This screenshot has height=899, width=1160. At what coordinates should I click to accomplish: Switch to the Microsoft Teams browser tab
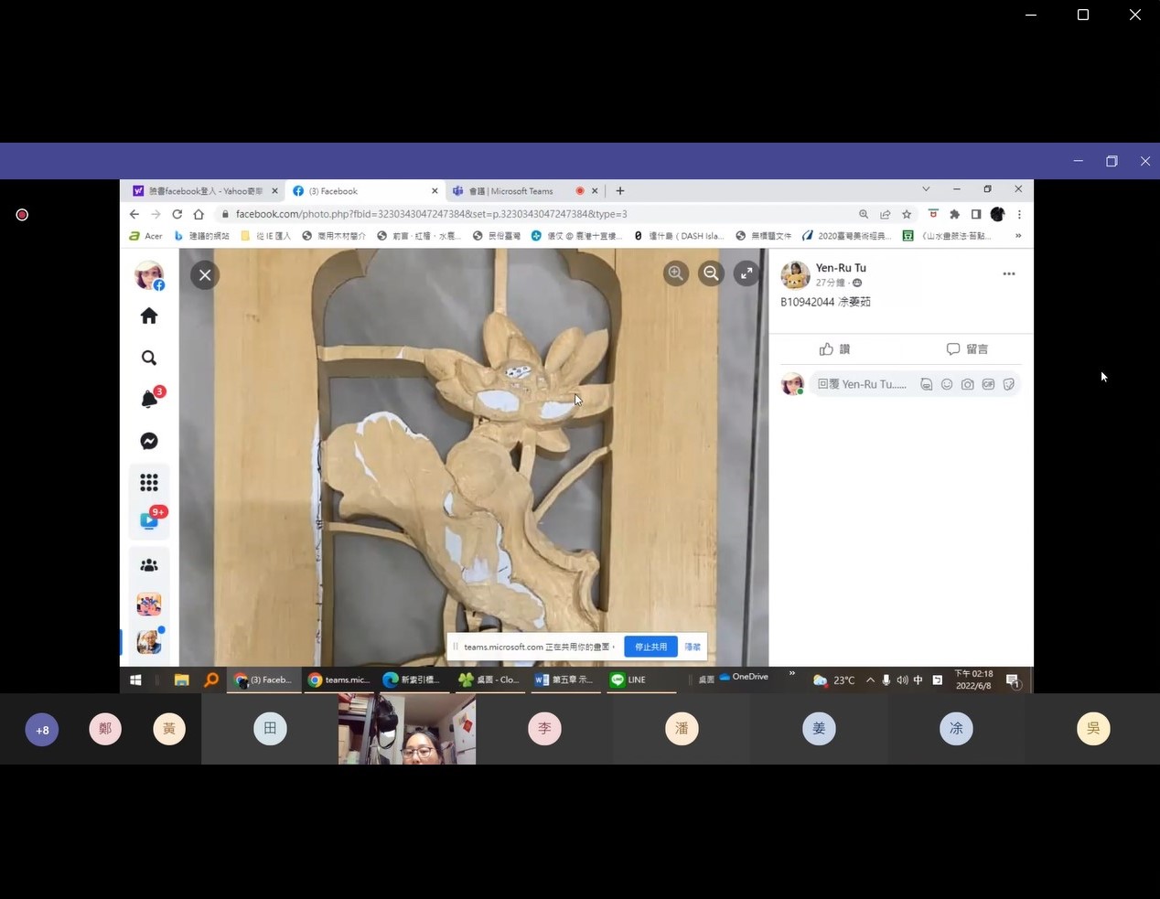click(512, 191)
